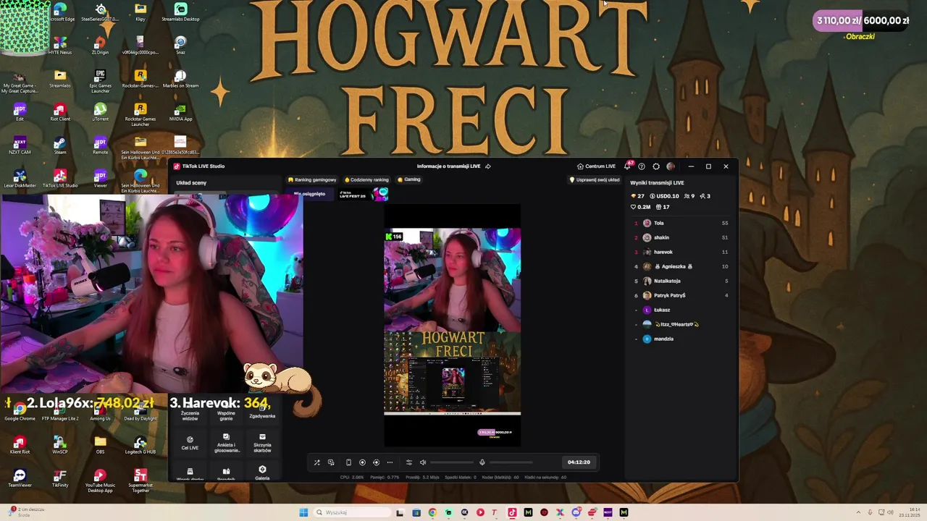Select the Gaming tag
927x521 pixels.
click(x=409, y=179)
